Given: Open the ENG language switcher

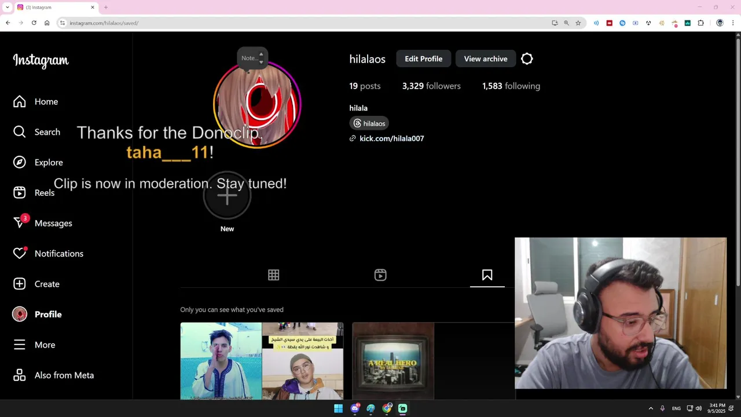Looking at the screenshot, I should pyautogui.click(x=676, y=408).
